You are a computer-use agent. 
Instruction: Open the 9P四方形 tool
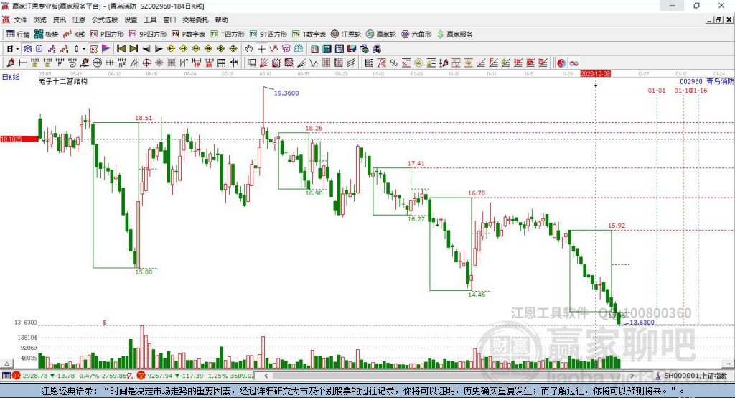[x=148, y=34]
